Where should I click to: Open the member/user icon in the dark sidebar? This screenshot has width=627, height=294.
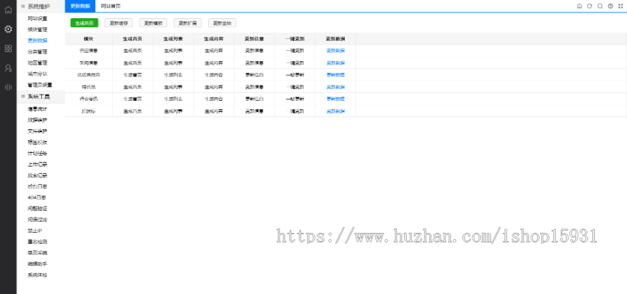coord(8,68)
